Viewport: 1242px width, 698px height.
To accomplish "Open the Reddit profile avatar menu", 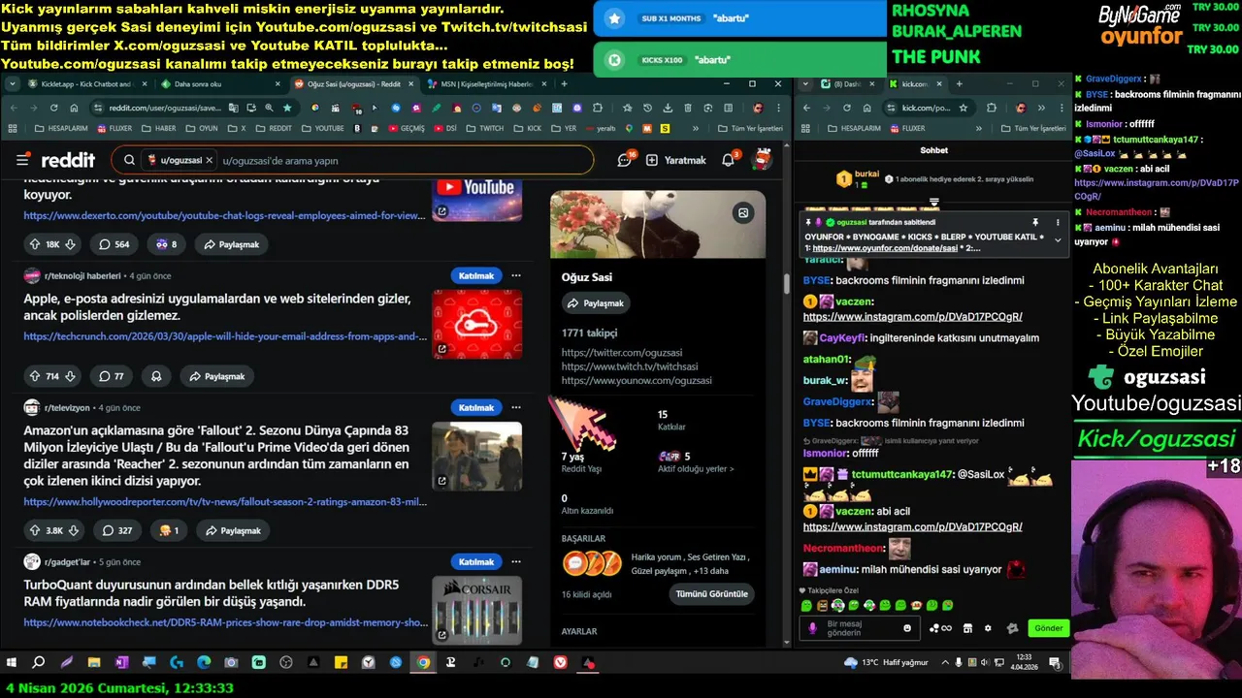I will click(763, 160).
